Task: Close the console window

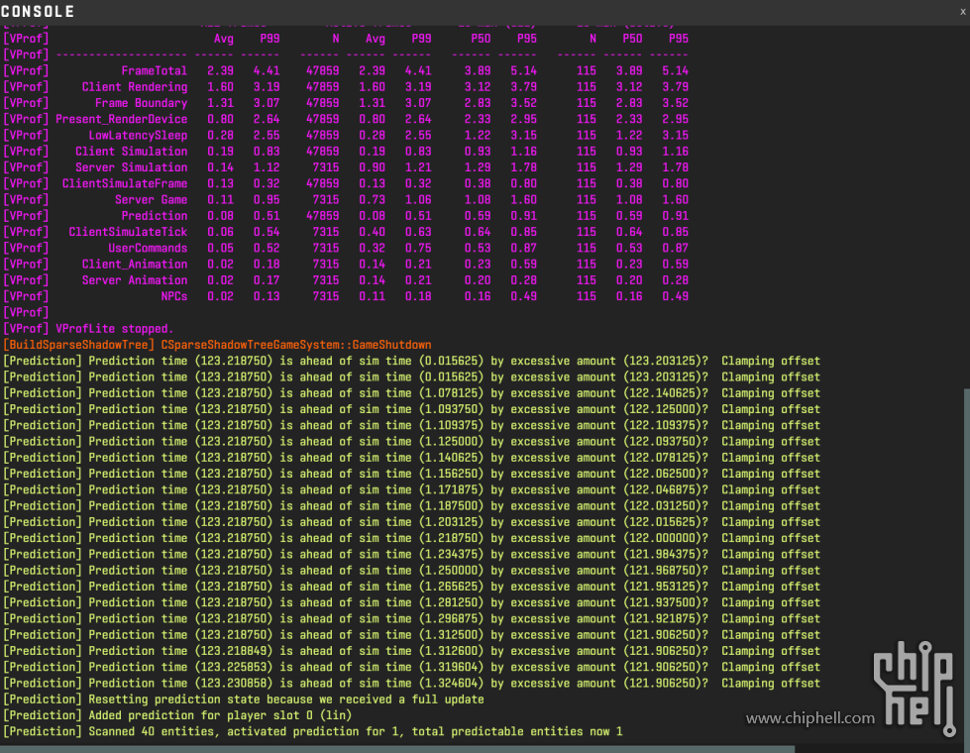Action: (x=962, y=10)
